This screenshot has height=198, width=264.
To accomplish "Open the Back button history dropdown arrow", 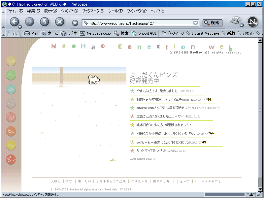I will click(x=20, y=27).
